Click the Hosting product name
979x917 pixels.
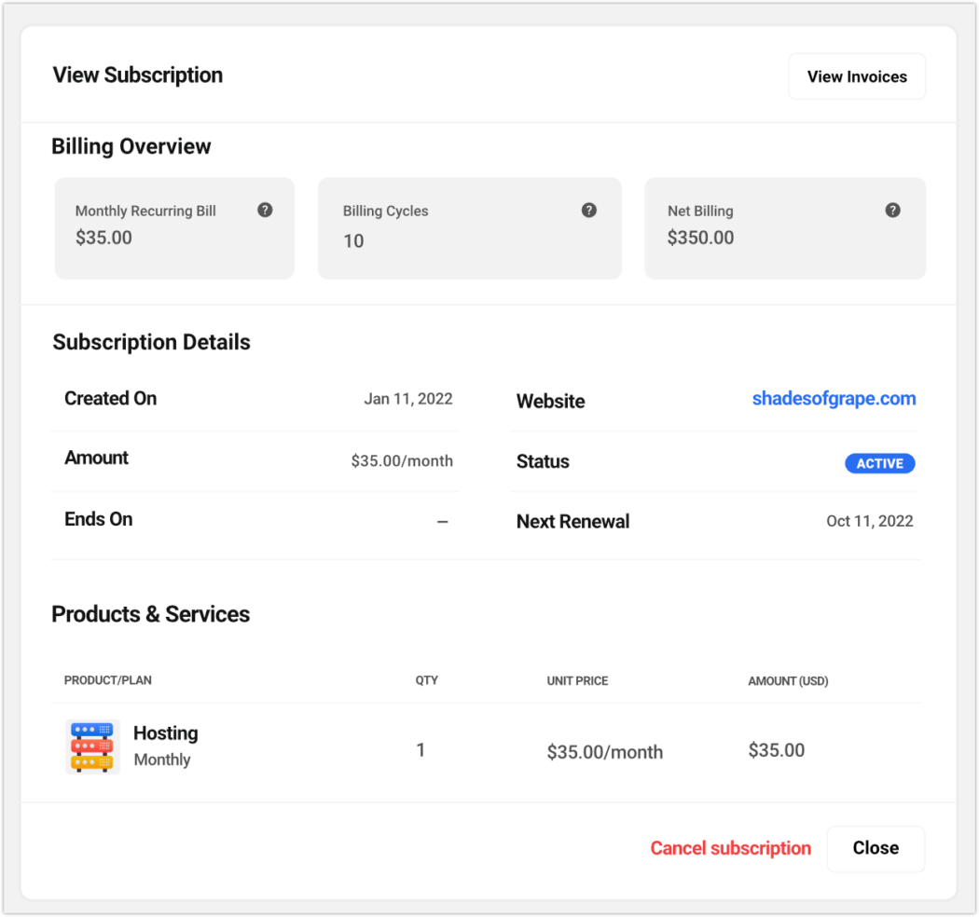point(165,732)
